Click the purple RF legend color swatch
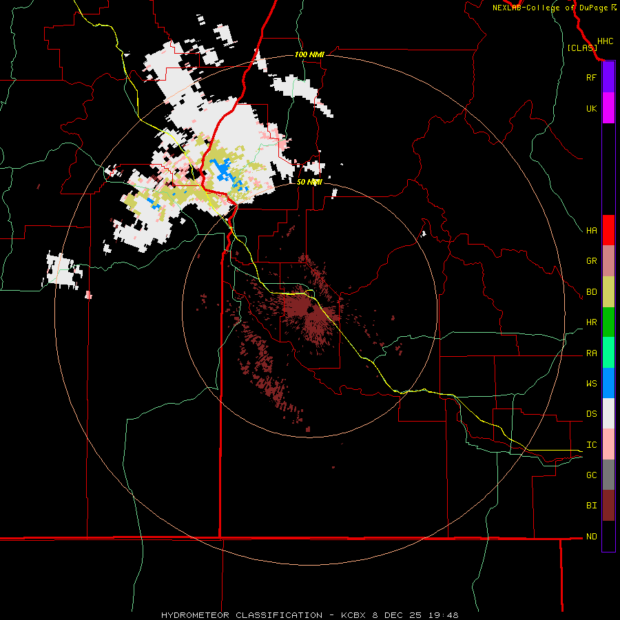Viewport: 620px width, 620px height. coord(608,77)
